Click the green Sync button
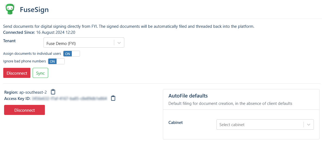Viewport: 322px width, 158px height. [40, 73]
